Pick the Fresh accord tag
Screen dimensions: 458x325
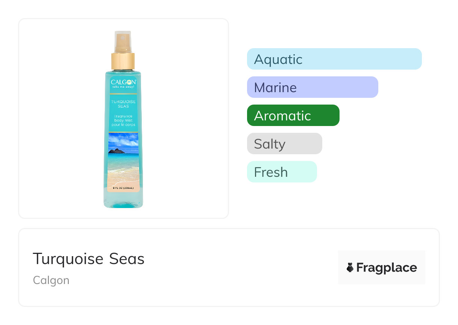tap(282, 172)
